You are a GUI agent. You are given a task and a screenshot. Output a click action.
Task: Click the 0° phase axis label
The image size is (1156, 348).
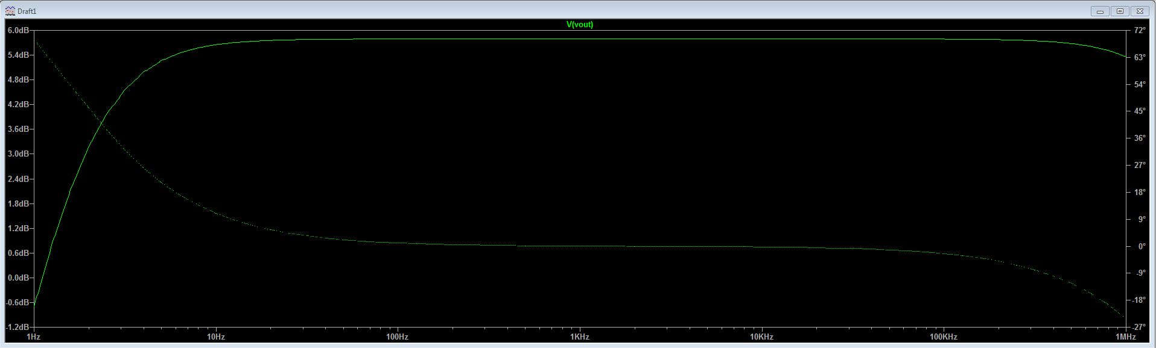click(1142, 246)
